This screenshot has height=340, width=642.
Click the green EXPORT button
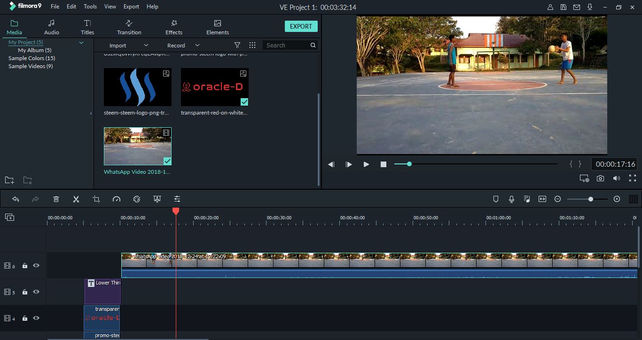click(301, 26)
